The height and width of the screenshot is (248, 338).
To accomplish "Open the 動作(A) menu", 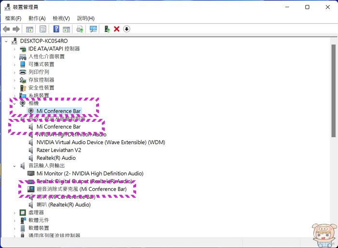I will point(37,18).
